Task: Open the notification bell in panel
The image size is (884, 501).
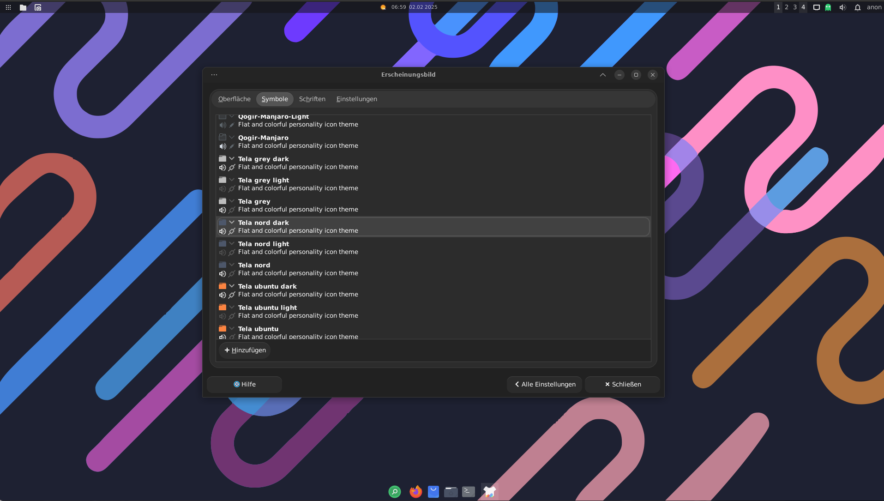Action: 857,7
